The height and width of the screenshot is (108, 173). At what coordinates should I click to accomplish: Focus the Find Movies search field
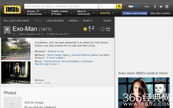(61, 6)
